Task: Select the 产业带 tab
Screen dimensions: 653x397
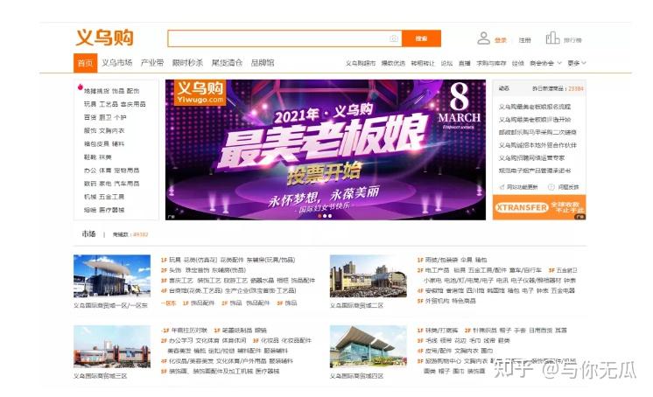Action: pos(152,63)
